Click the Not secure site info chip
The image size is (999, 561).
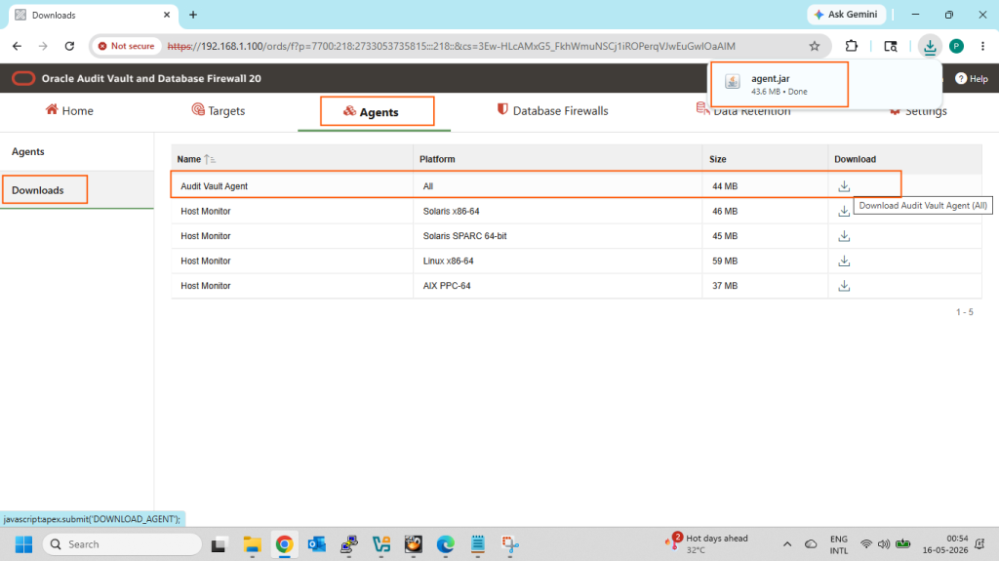pyautogui.click(x=126, y=46)
